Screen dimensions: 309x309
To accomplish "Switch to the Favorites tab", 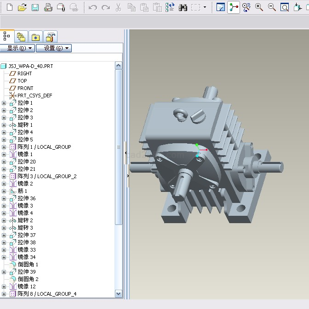I will [36, 37].
